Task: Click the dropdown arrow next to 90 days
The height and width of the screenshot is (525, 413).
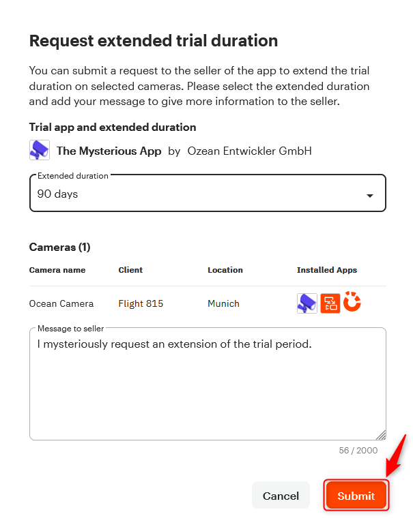Action: (x=370, y=196)
